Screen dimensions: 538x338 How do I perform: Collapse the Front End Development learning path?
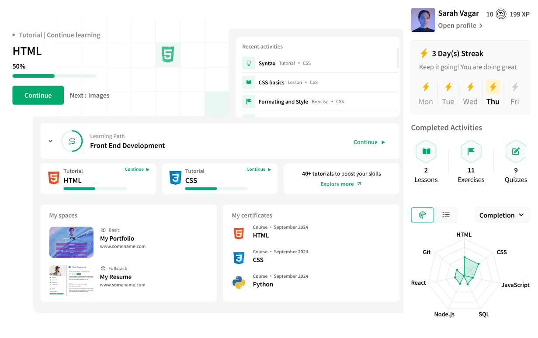click(50, 141)
